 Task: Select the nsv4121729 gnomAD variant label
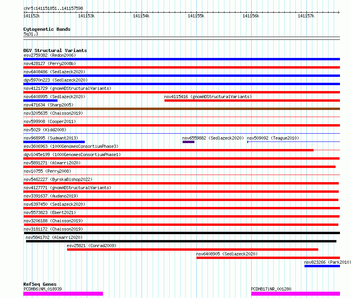pos(67,88)
